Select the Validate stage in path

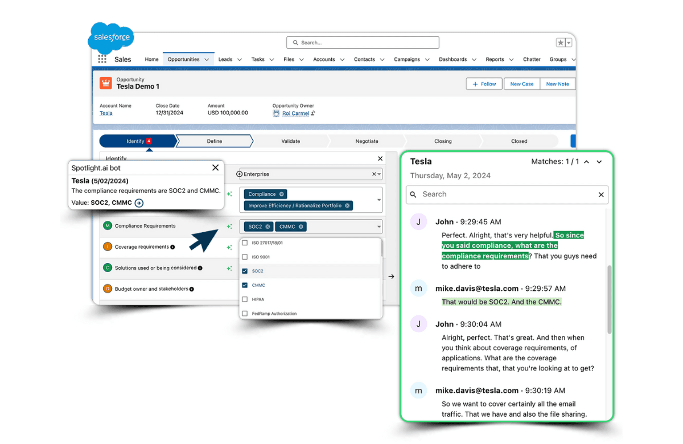[x=290, y=141]
